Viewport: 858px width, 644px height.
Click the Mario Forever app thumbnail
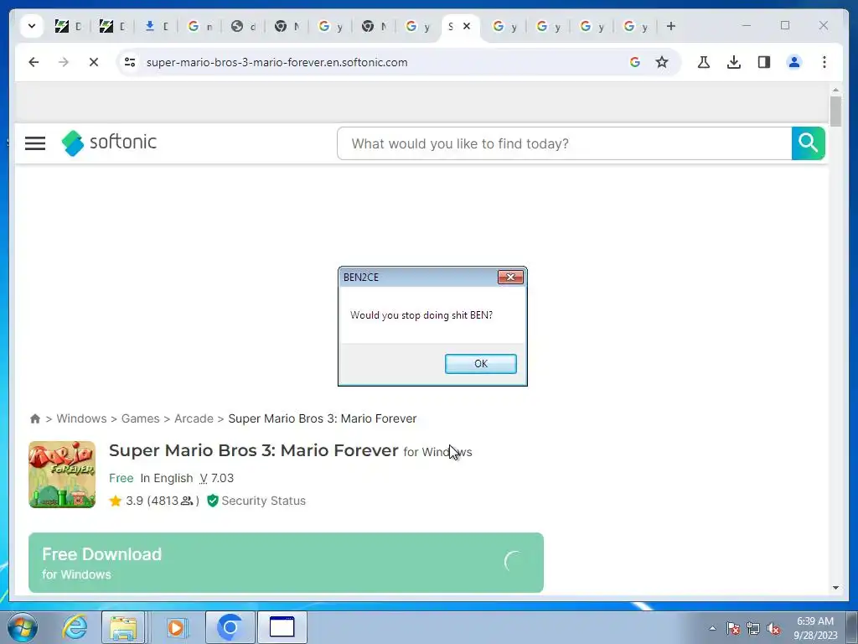(x=62, y=475)
